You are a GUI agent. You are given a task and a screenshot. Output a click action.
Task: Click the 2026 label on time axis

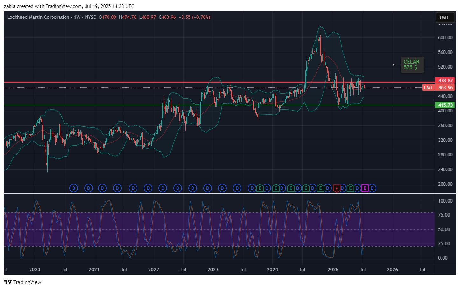392,270
